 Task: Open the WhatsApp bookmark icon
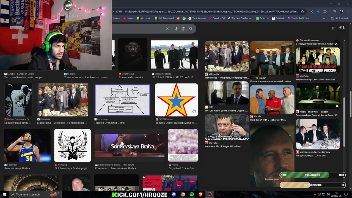click(x=184, y=18)
